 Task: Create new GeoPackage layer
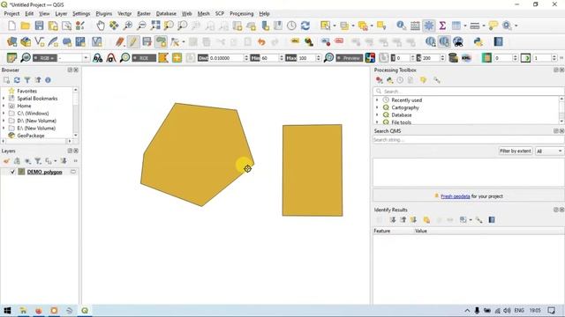(x=26, y=41)
